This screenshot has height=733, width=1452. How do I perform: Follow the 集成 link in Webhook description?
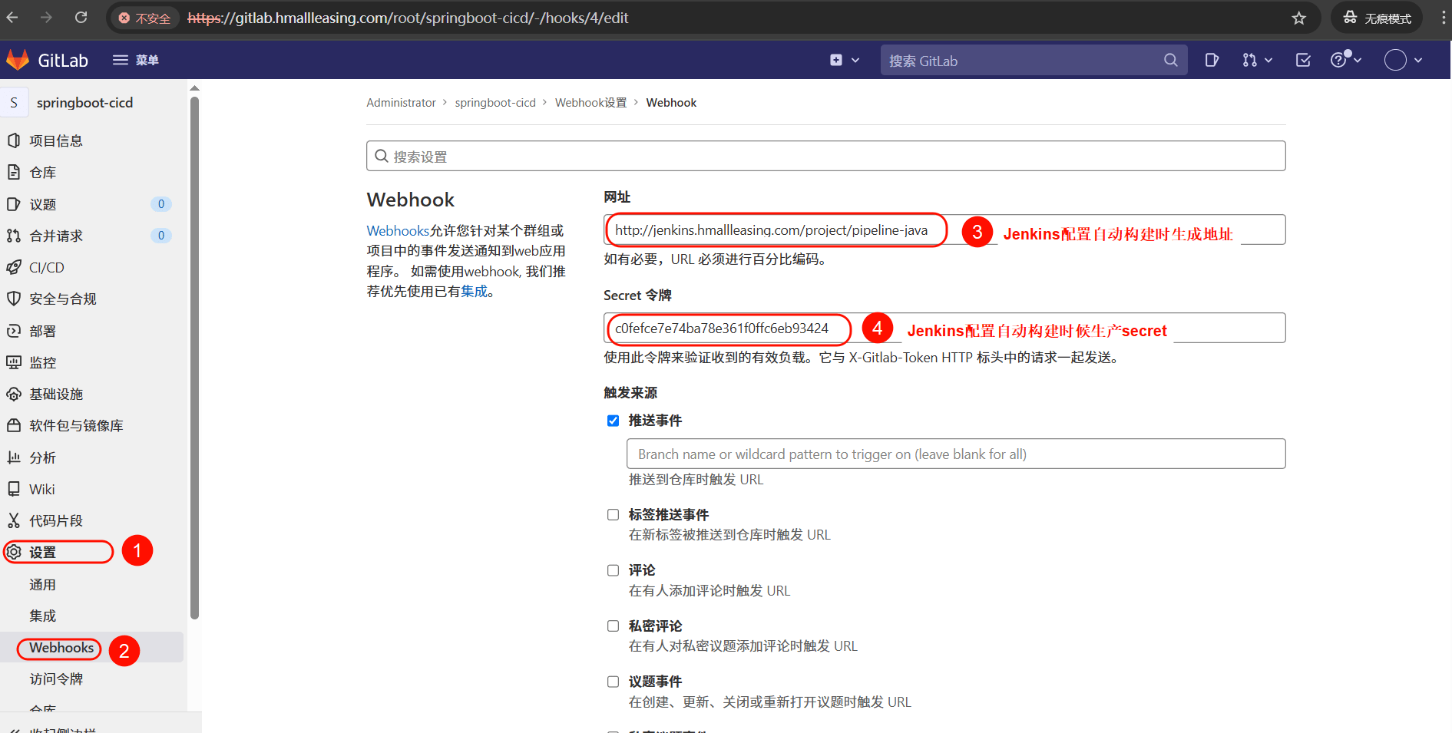[474, 292]
